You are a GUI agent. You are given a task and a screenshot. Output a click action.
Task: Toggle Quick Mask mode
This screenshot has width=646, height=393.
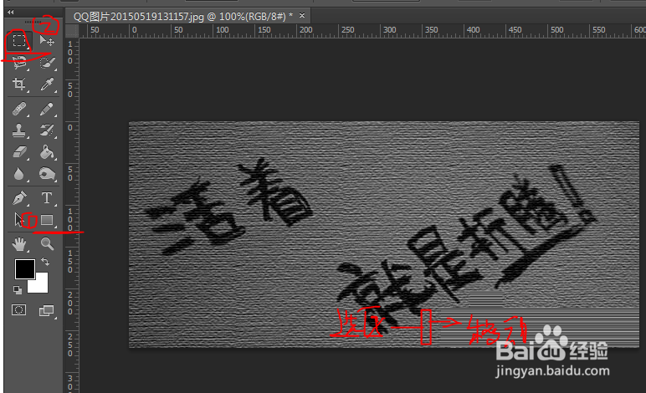(x=19, y=310)
